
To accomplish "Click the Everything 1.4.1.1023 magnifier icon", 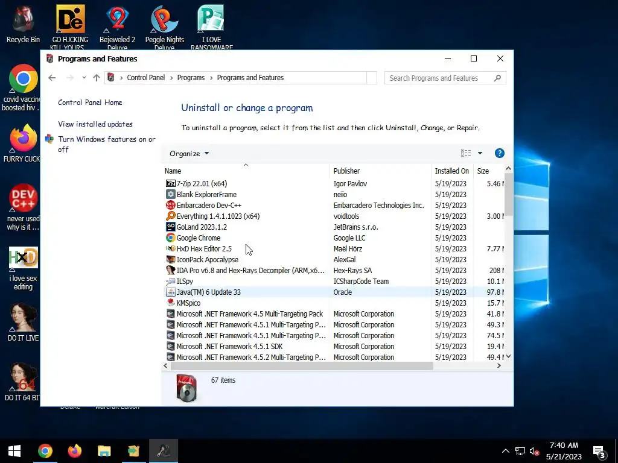I will (170, 216).
